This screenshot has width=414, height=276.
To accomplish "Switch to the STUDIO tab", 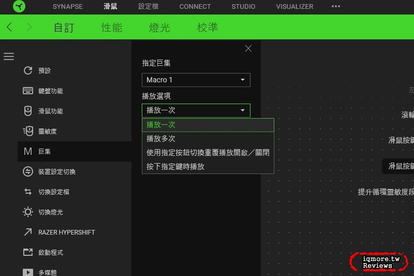I will coord(243,7).
